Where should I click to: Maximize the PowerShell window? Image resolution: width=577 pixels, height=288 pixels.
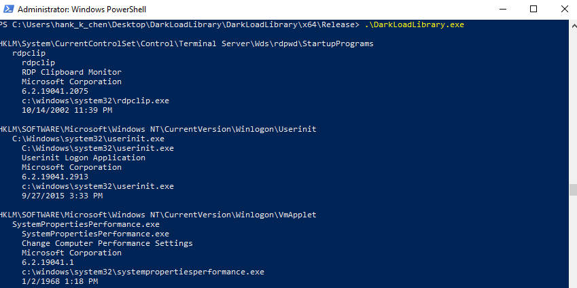534,10
